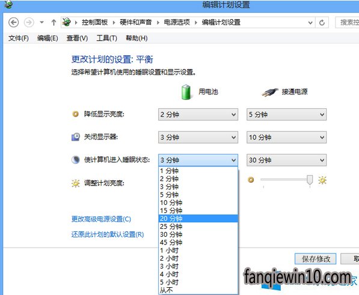Click the Forward navigation arrow
The height and width of the screenshot is (295, 359).
click(29, 22)
